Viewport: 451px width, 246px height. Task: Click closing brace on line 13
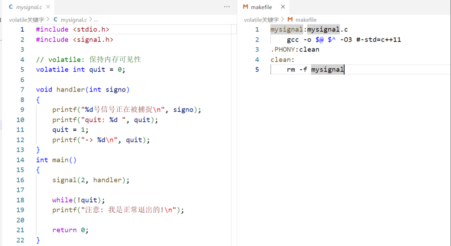pos(38,150)
